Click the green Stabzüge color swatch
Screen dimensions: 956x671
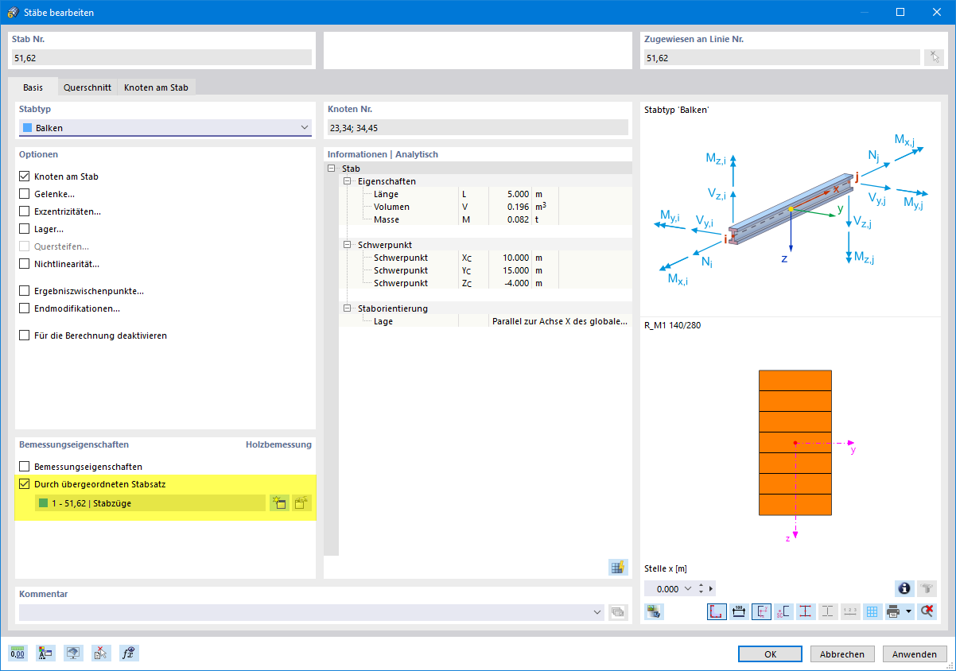[x=44, y=502]
